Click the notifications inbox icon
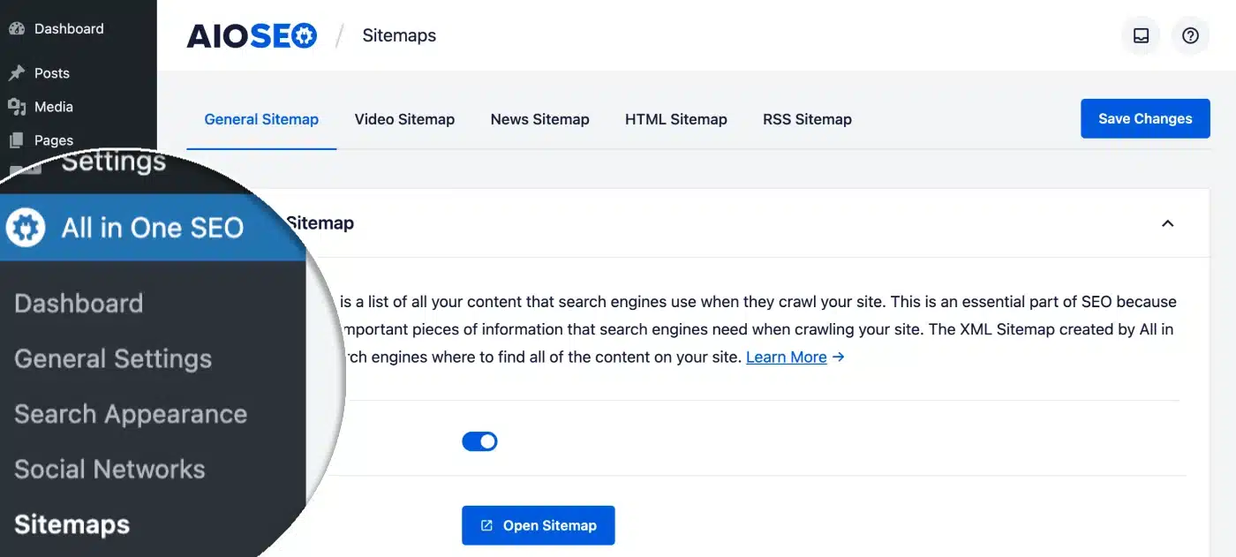 click(x=1141, y=35)
